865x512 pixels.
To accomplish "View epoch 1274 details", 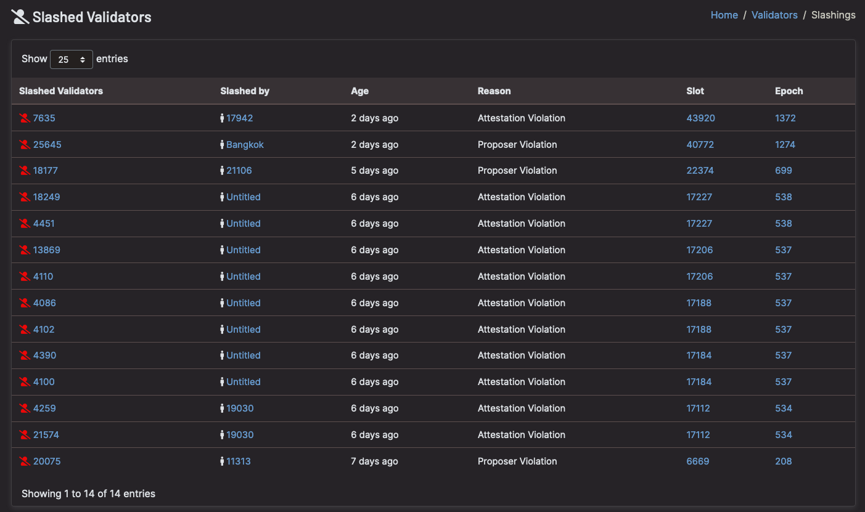I will point(785,145).
